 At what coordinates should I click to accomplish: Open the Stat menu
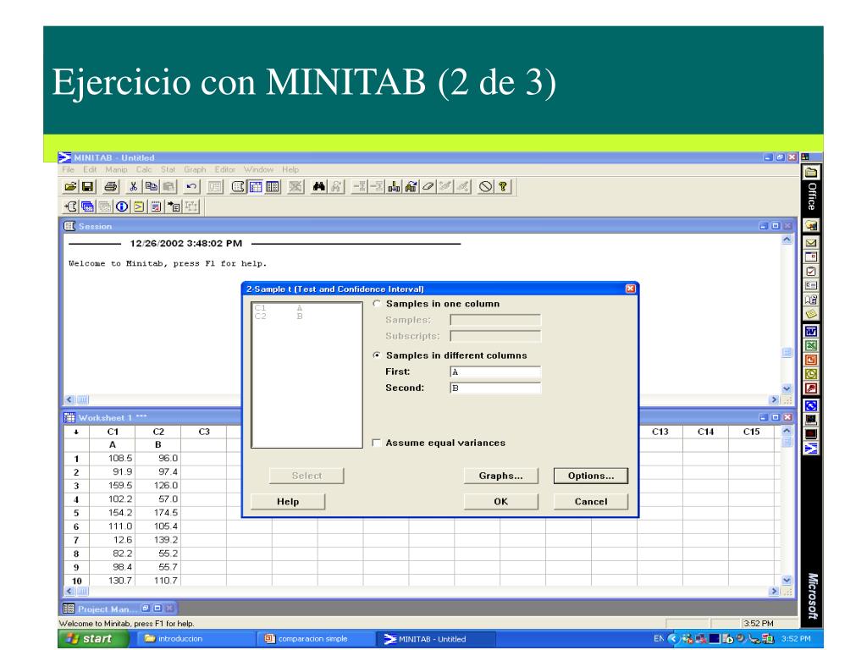[x=168, y=169]
